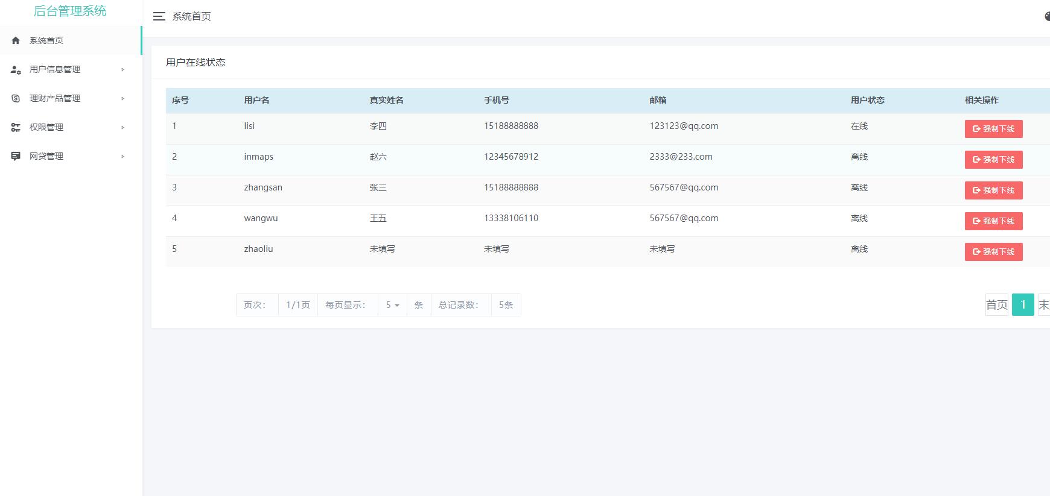Click the home icon beside 系统首页
1050x496 pixels.
click(x=16, y=40)
